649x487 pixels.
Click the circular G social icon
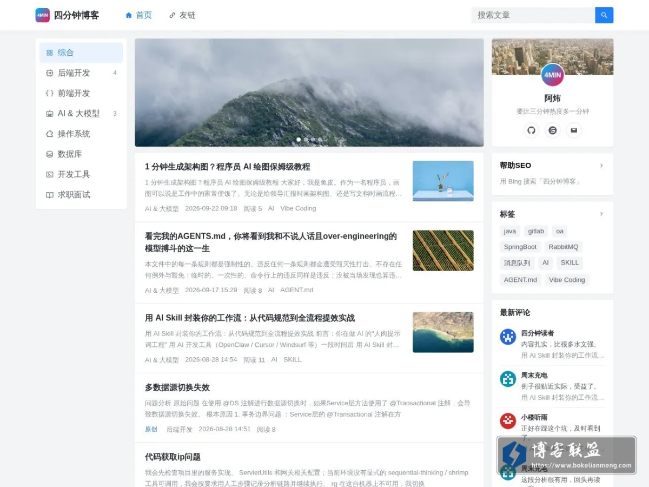click(x=552, y=130)
